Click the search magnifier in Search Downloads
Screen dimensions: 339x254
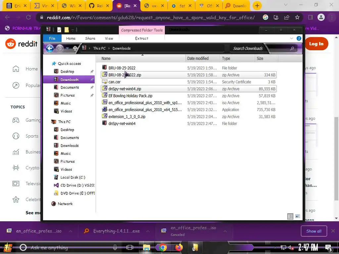[x=292, y=48]
